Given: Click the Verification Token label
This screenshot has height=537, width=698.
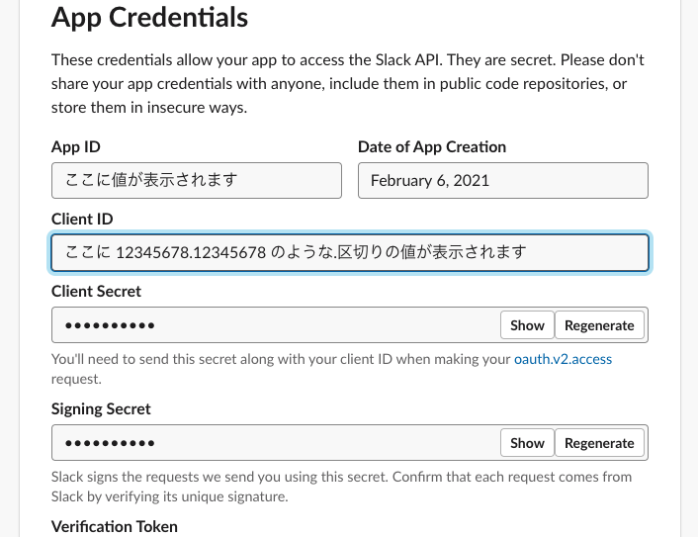Looking at the screenshot, I should click(115, 526).
